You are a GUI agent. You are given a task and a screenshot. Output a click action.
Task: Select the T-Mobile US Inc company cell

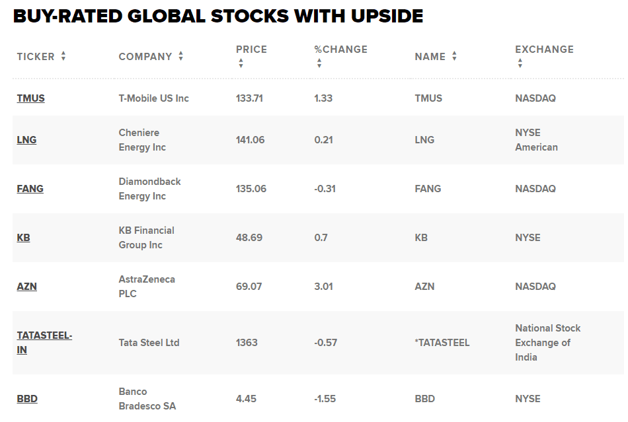(x=153, y=98)
